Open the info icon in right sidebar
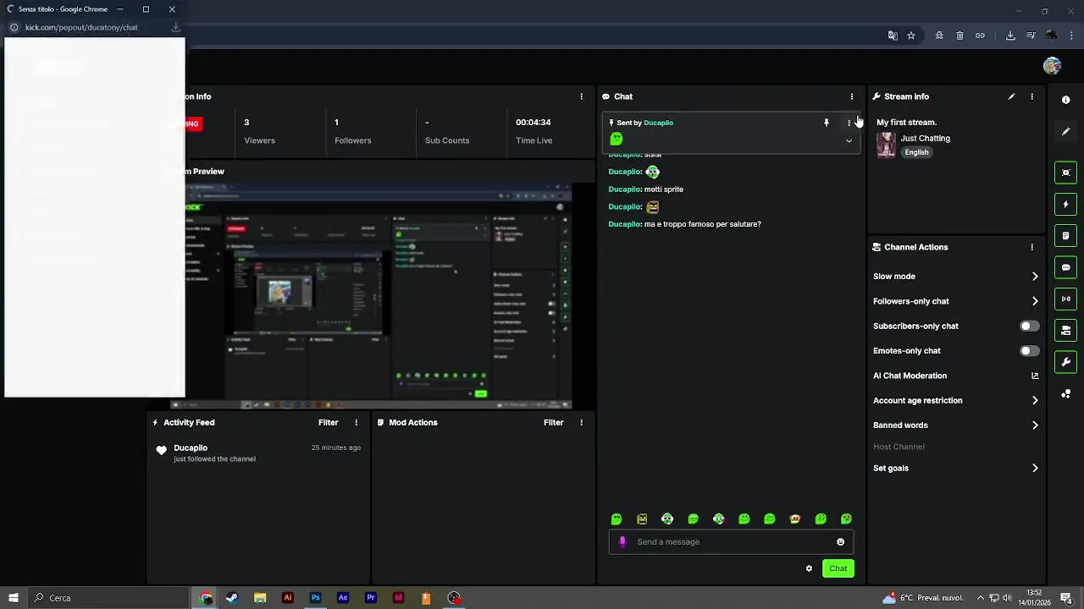Viewport: 1084px width, 609px height. coord(1065,100)
